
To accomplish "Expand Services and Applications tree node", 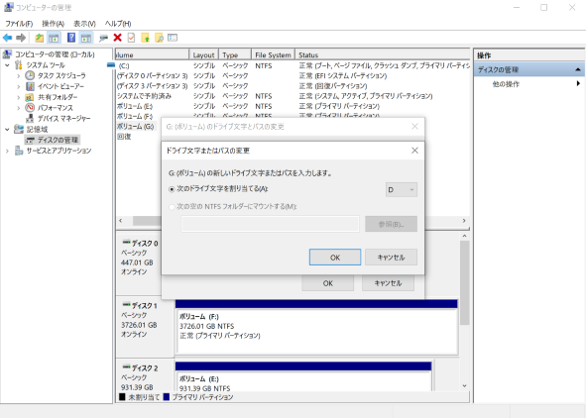I will (x=7, y=151).
